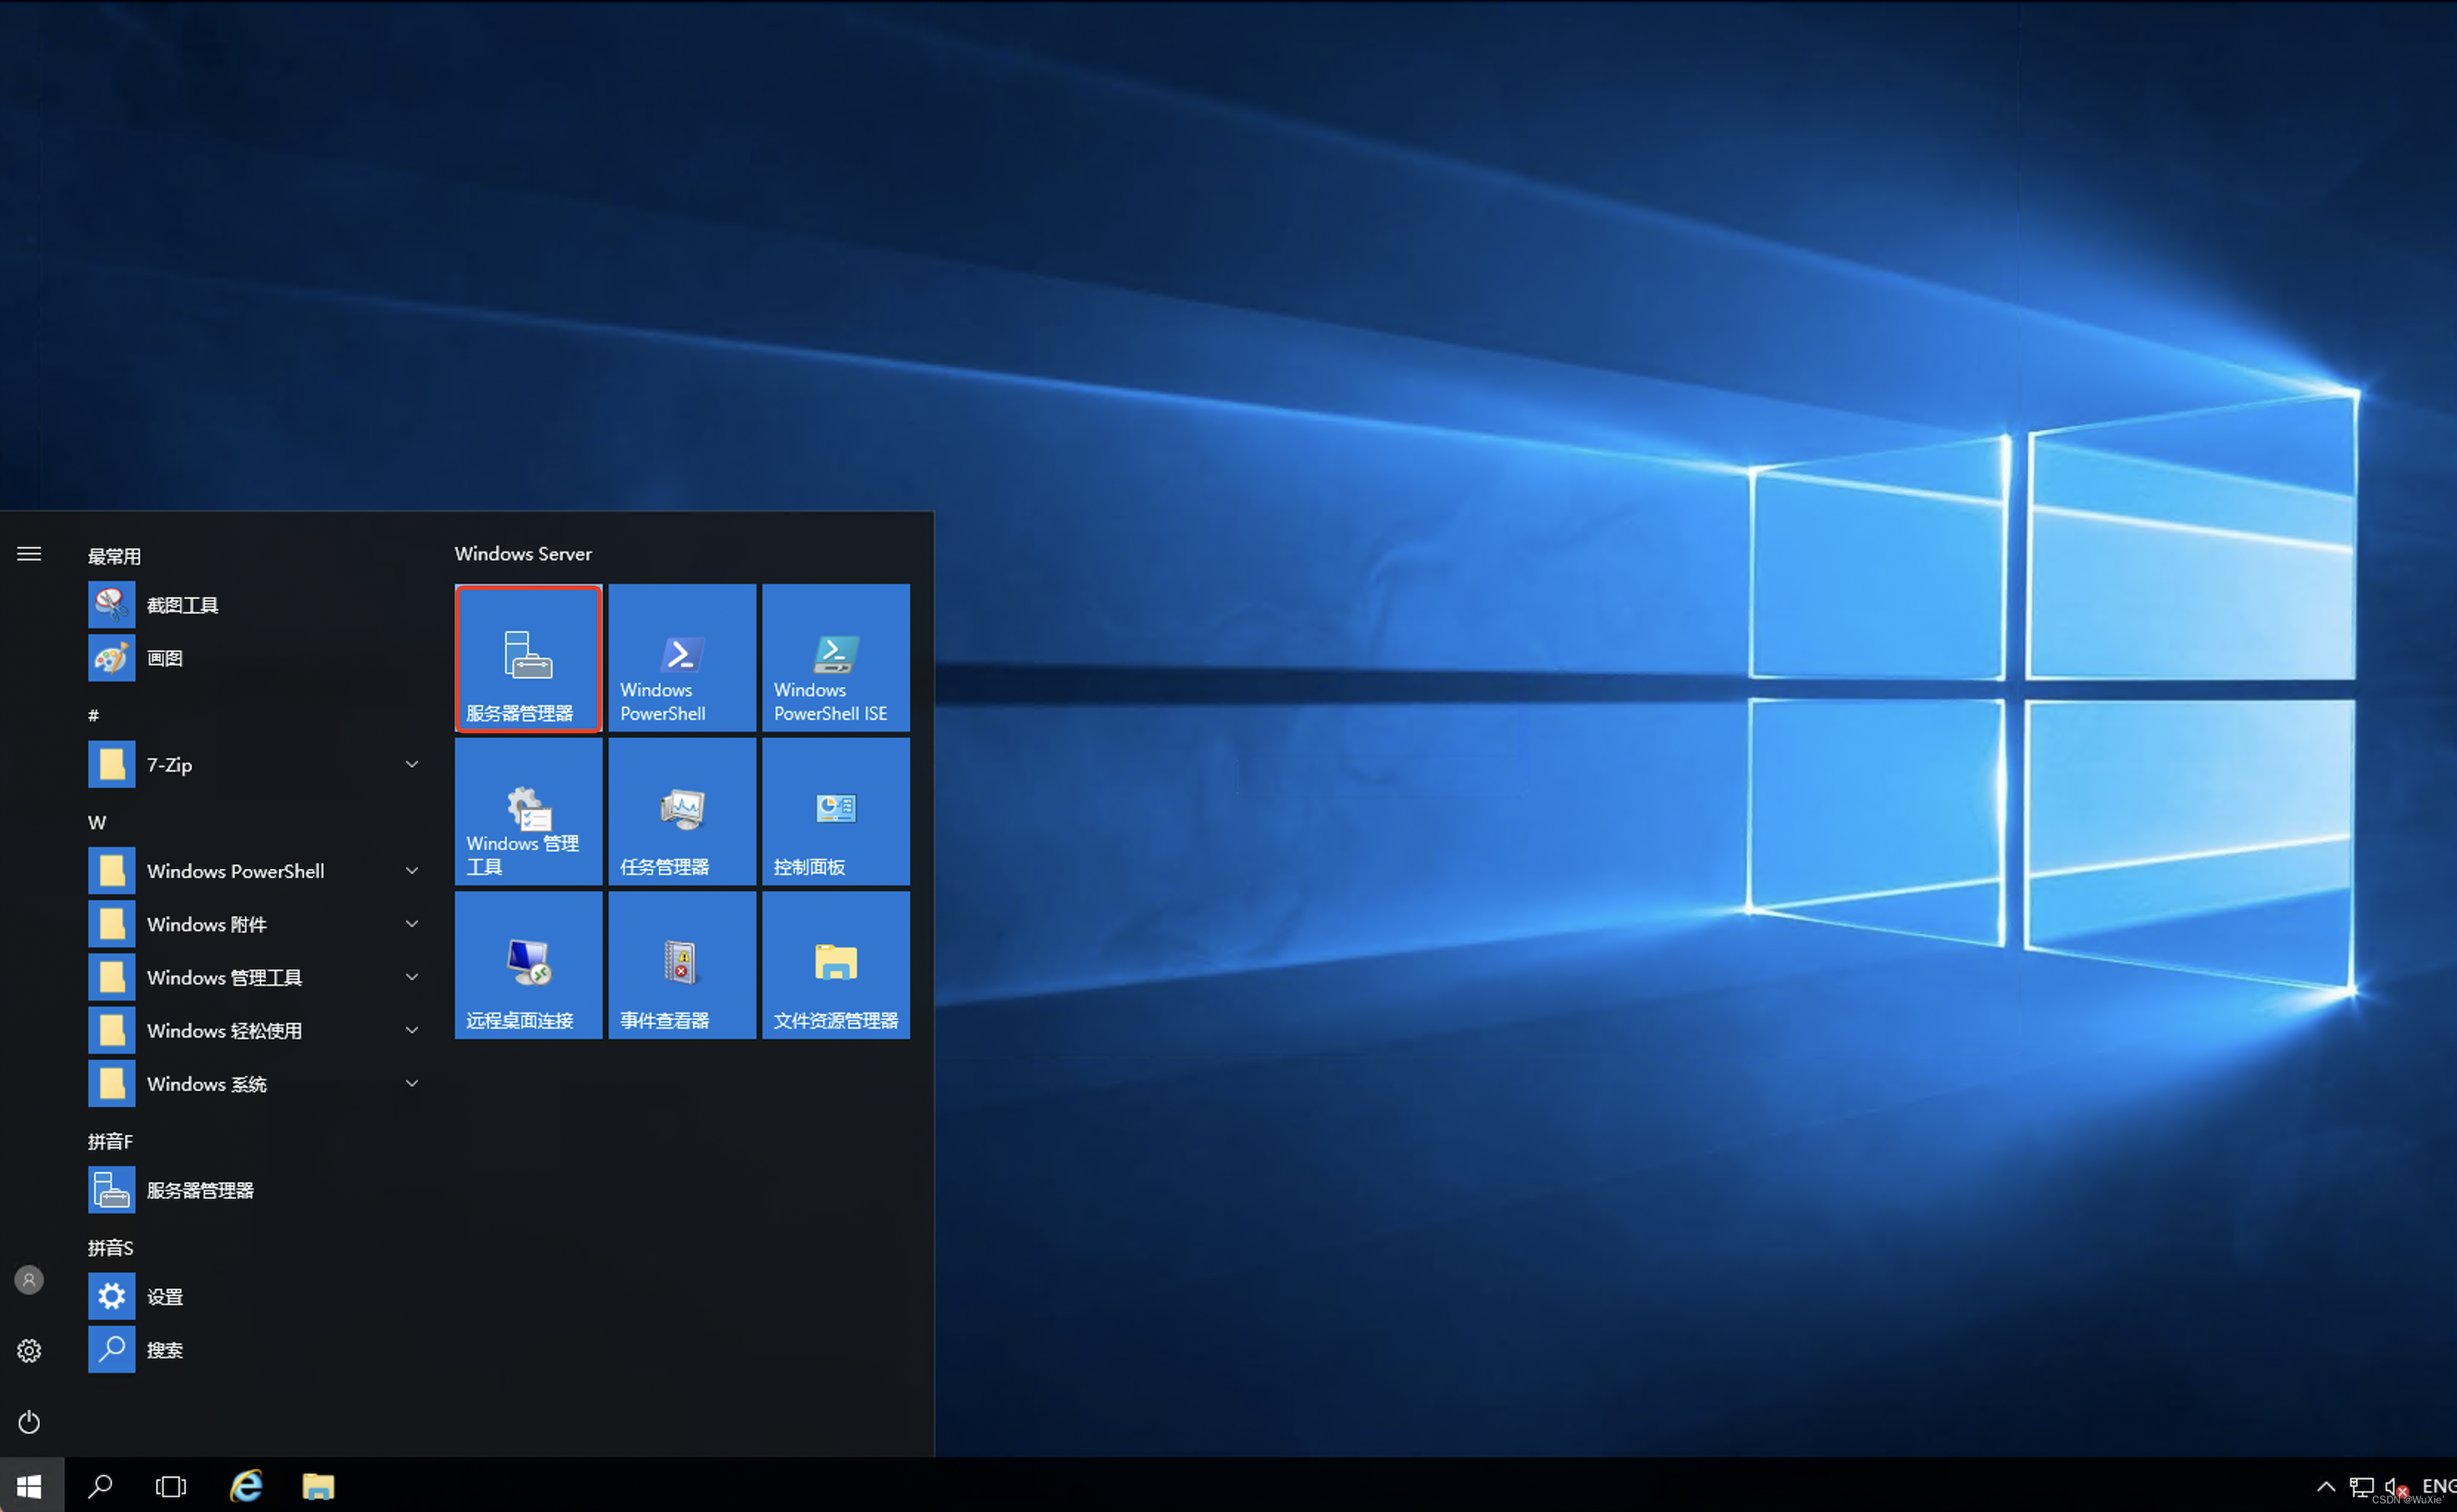Click the taskbar search magnifier icon
This screenshot has height=1512, width=2457.
click(100, 1486)
